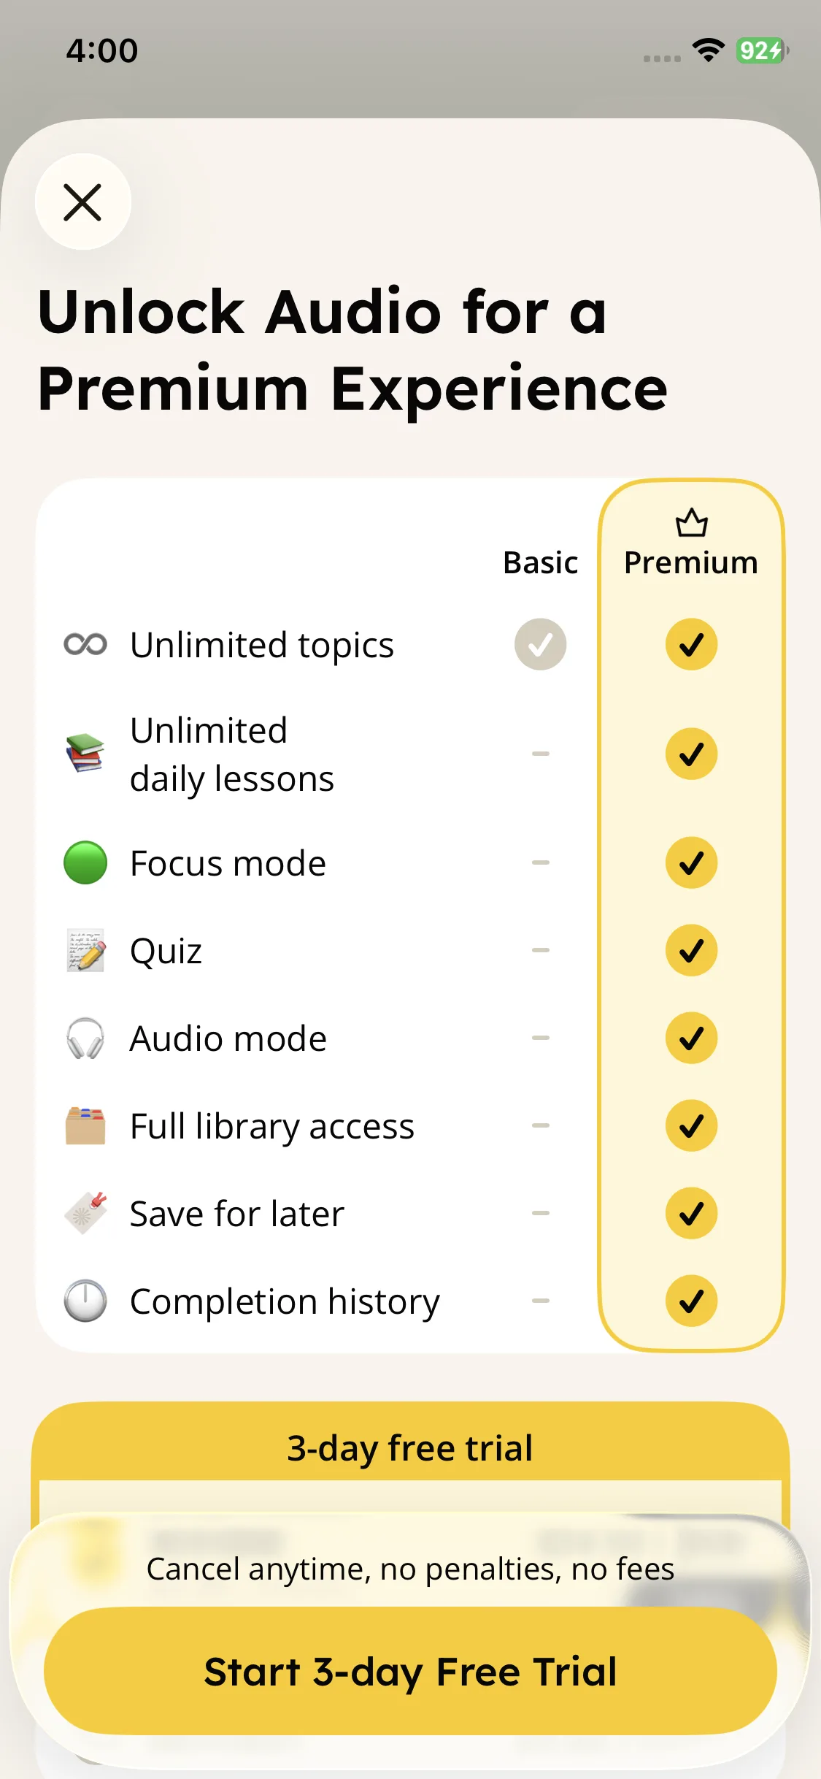Tap the infinity icon for Unlimited topics
Image resolution: width=821 pixels, height=1779 pixels.
[x=85, y=644]
